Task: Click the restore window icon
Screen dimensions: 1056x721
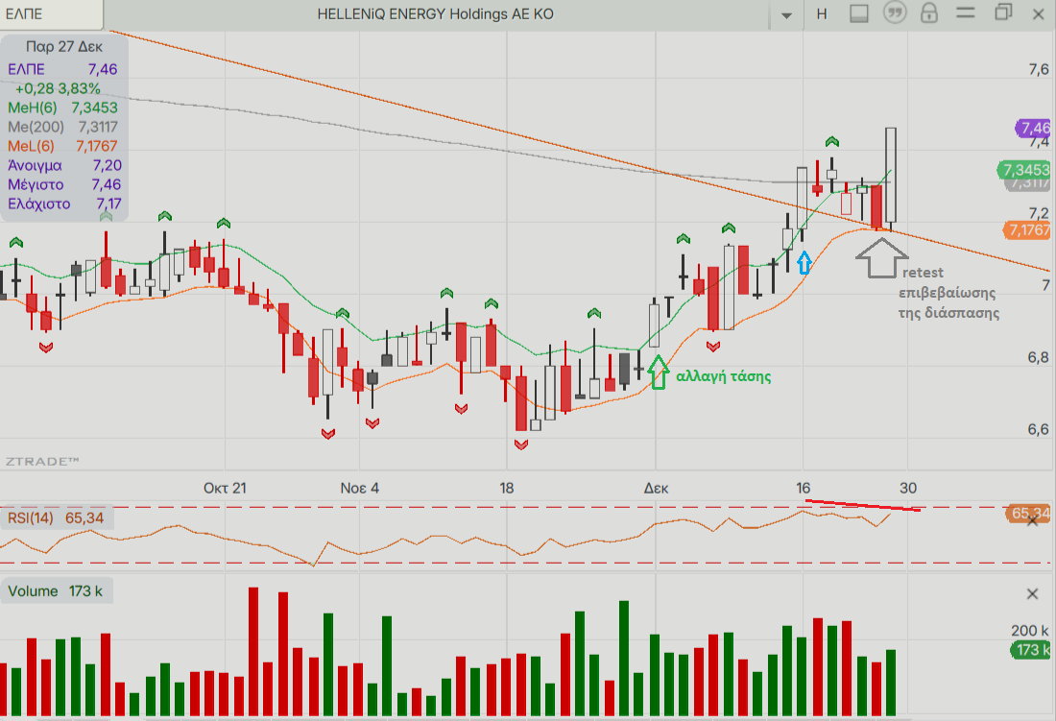Action: (1003, 12)
